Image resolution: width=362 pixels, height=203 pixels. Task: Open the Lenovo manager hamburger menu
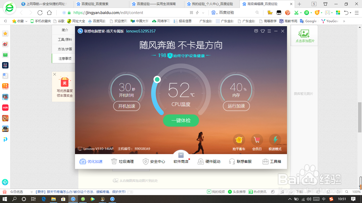click(x=269, y=31)
